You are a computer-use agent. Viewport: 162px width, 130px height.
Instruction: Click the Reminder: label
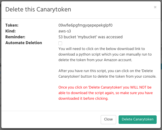[x=15, y=37]
